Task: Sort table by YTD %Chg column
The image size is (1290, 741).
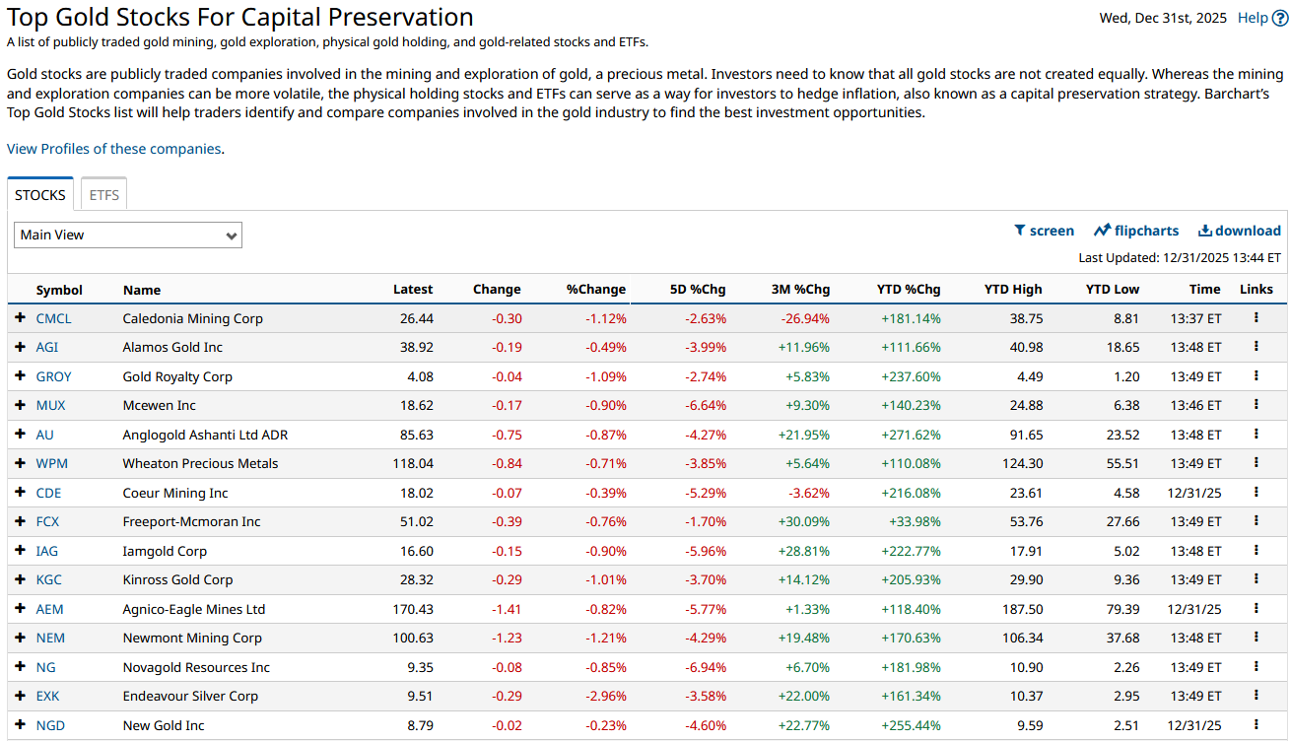Action: coord(908,290)
